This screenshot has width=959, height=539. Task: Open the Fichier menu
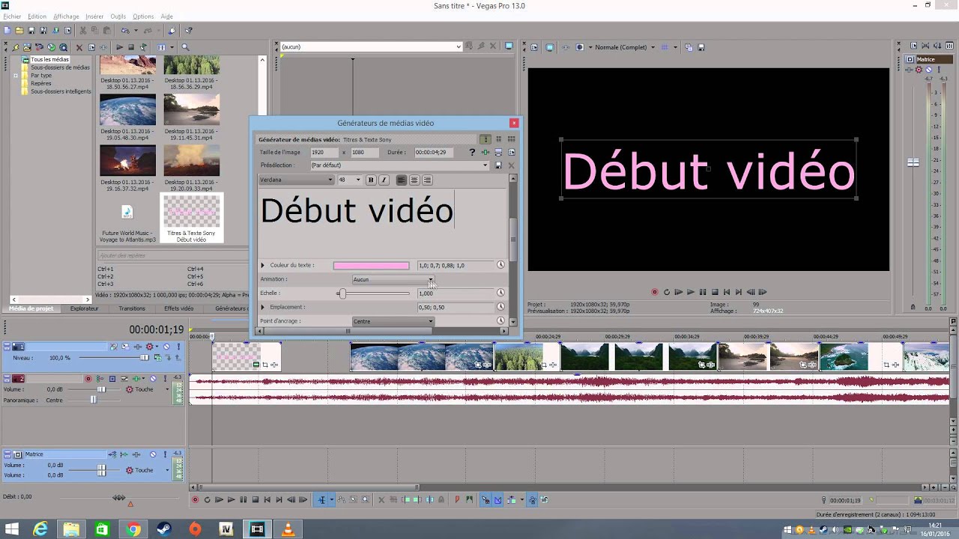pyautogui.click(x=12, y=16)
